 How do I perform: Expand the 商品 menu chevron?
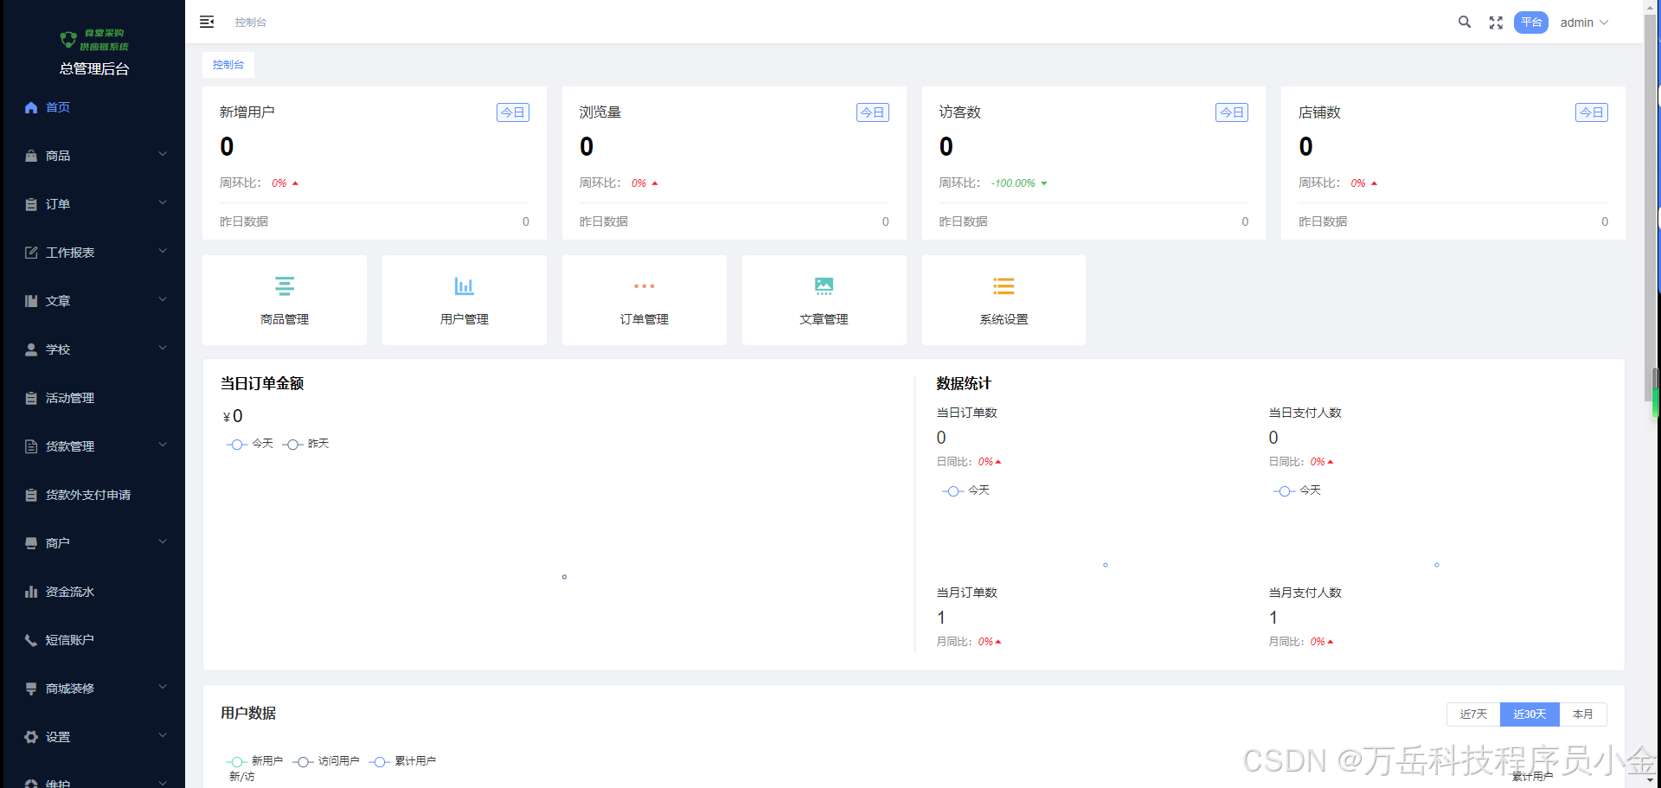(163, 155)
